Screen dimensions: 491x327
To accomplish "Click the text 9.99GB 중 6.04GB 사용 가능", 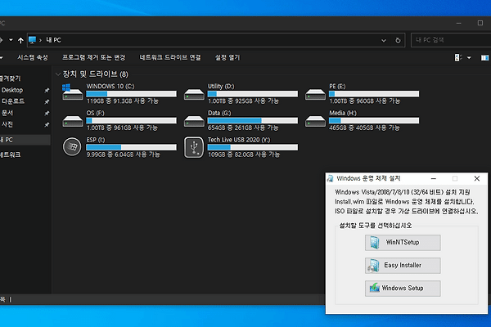I will [x=123, y=155].
